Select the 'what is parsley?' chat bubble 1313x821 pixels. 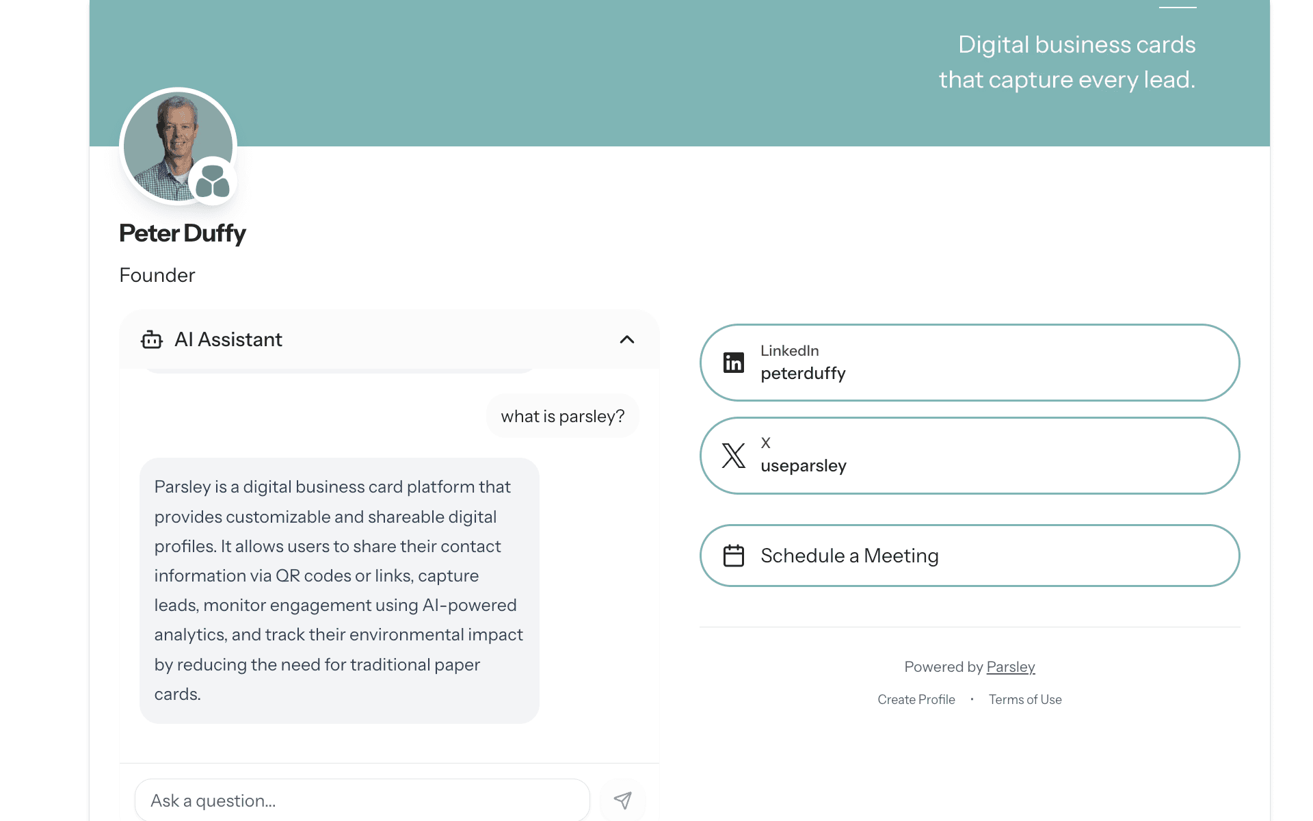(562, 415)
